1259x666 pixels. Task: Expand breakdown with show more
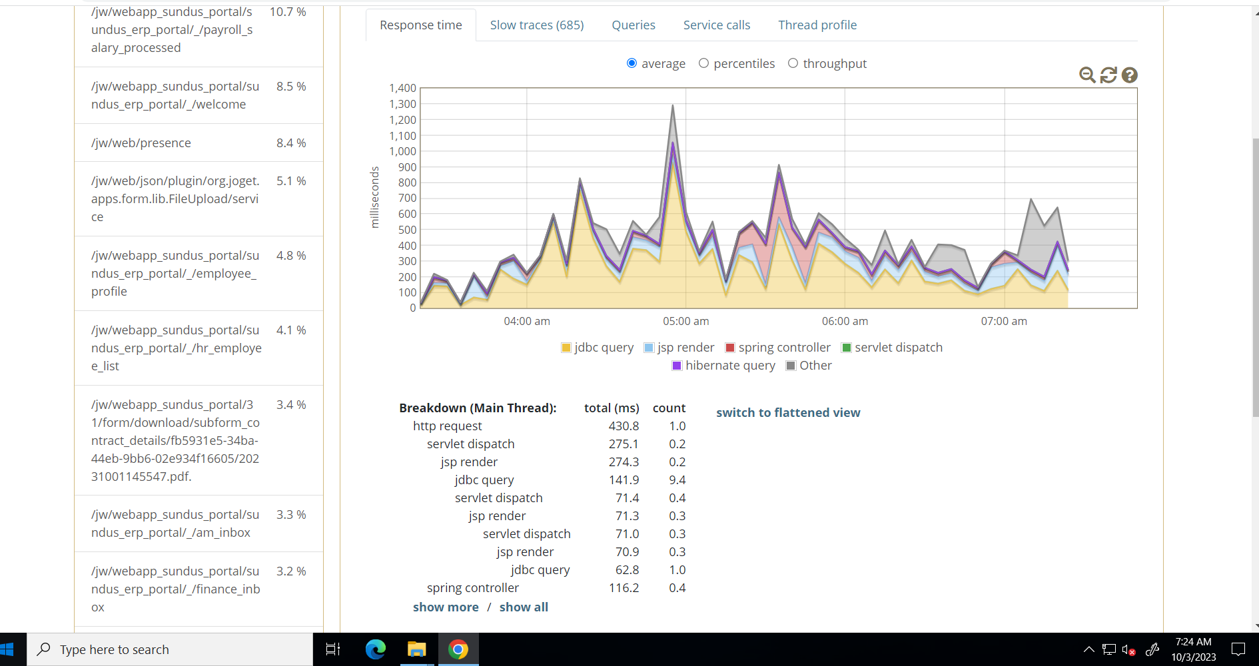click(446, 607)
